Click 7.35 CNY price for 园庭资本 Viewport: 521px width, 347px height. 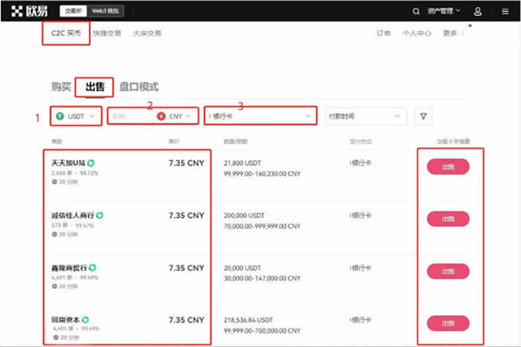coord(186,320)
